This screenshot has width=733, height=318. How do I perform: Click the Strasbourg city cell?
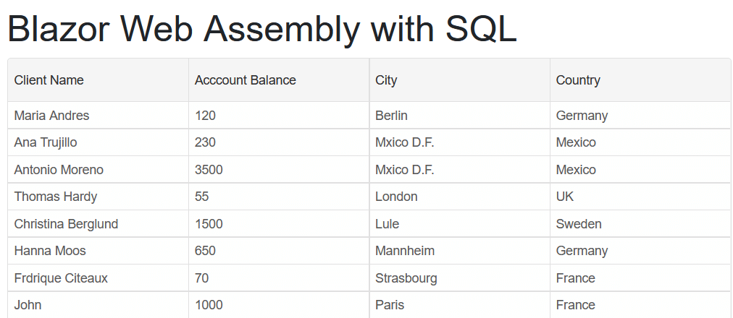[406, 278]
